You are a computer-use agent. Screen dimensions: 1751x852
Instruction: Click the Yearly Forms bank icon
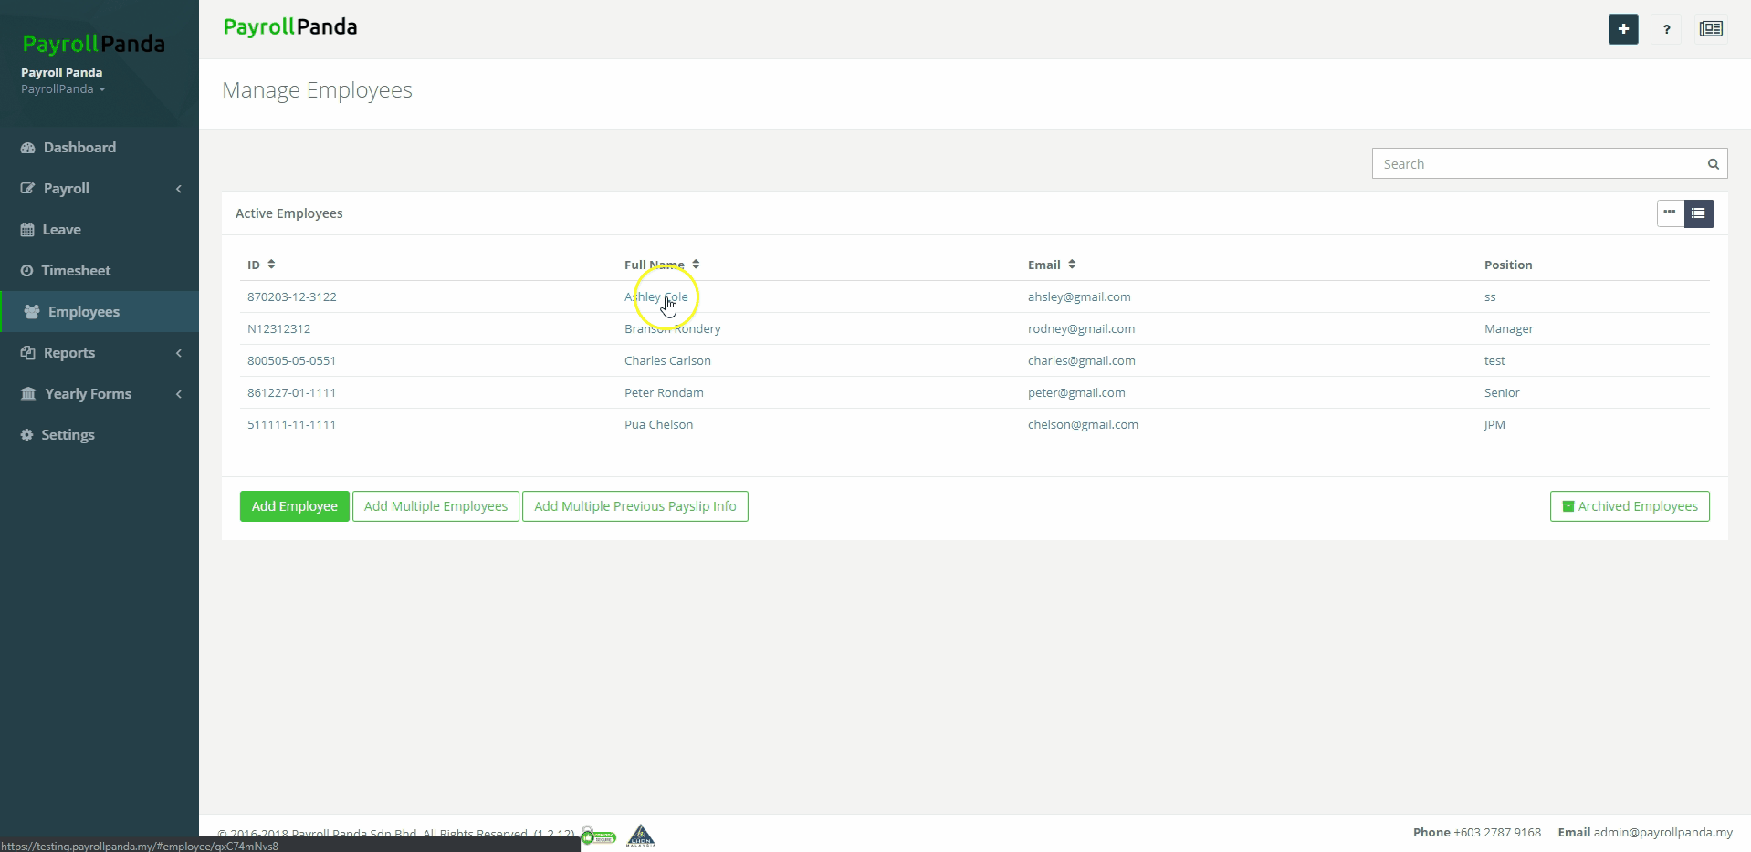tap(28, 394)
